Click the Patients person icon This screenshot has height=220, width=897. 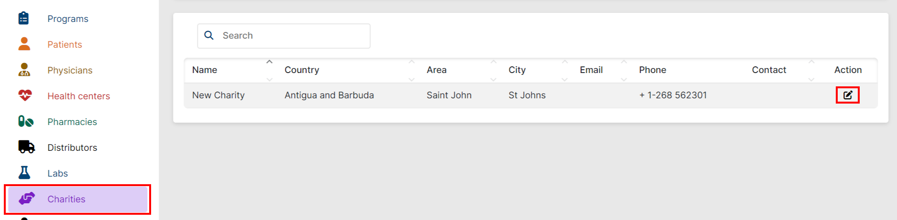coord(24,44)
